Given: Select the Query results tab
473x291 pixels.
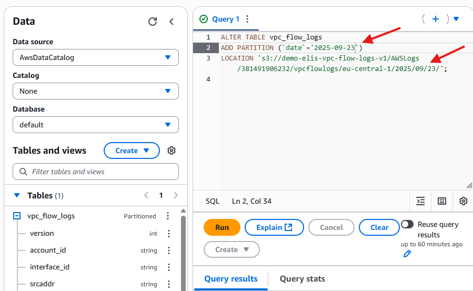Looking at the screenshot, I should pos(231,279).
